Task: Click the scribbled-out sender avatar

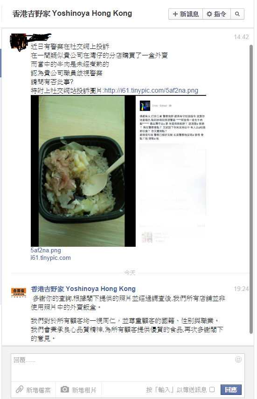Action: pos(18,42)
